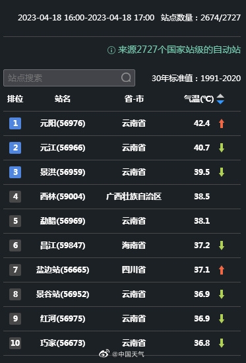
Task: Click the 30年标准值：1991-2020 label
Action: [x=197, y=79]
